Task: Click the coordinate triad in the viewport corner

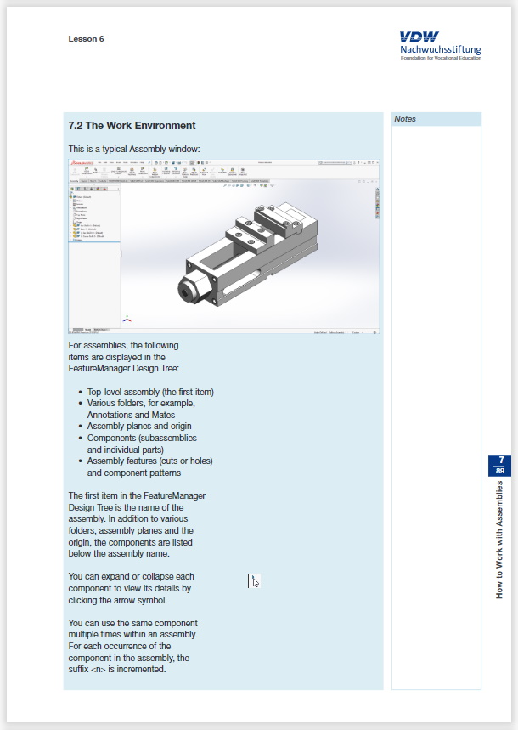Action: 127,318
